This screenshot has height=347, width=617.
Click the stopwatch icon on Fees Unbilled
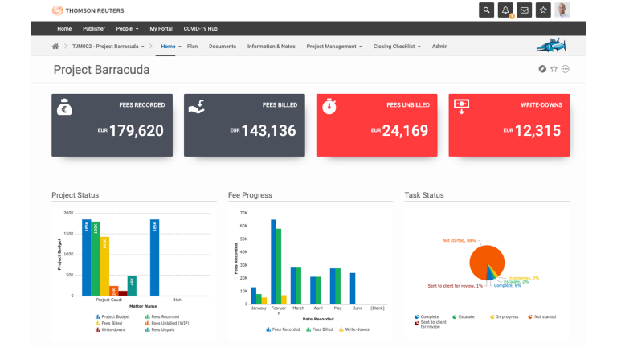tap(329, 107)
